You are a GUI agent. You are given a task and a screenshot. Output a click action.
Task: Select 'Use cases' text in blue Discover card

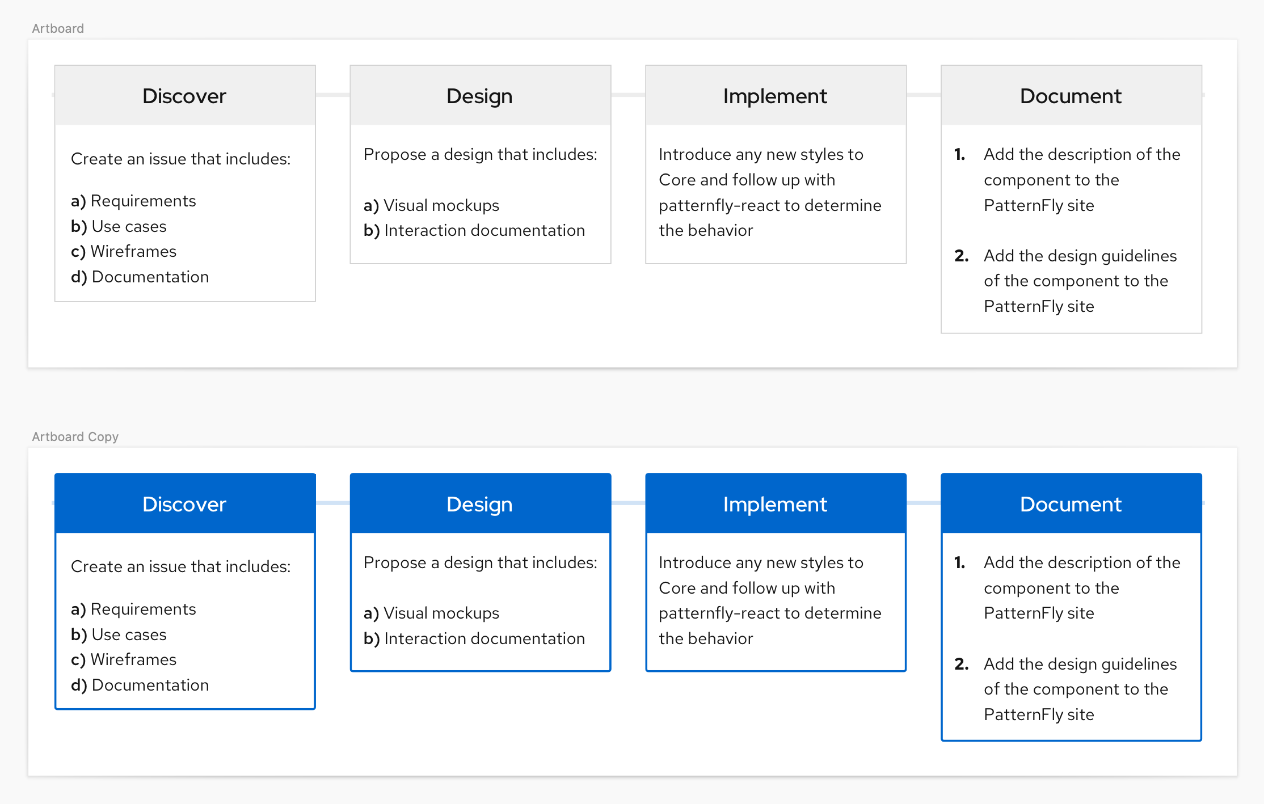coord(129,634)
